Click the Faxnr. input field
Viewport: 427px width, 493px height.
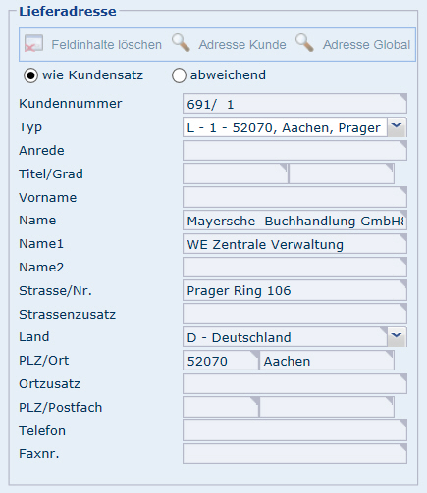[294, 454]
